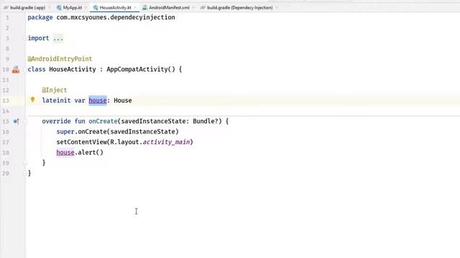Click the Hilt dependency gutter icon beside class HouseActivity

tap(16, 70)
